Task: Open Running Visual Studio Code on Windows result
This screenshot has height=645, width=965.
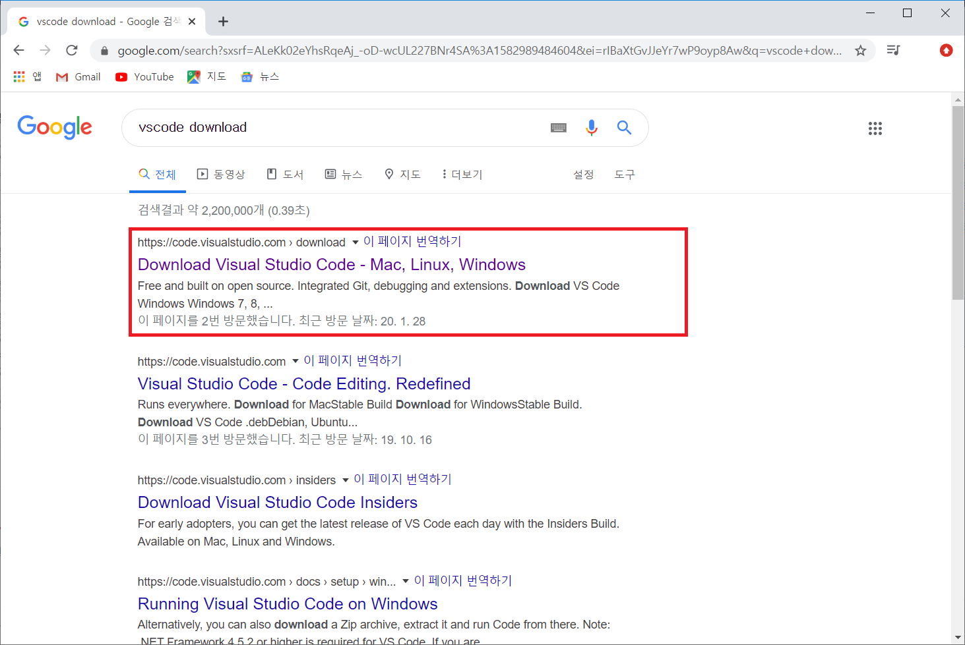Action: (288, 604)
